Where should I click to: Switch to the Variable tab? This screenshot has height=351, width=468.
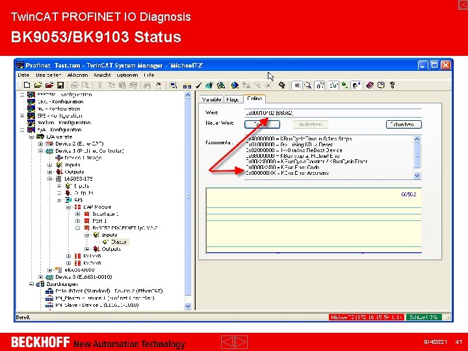[211, 99]
